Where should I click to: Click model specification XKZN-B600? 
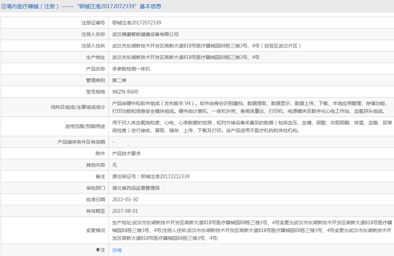click(x=125, y=92)
